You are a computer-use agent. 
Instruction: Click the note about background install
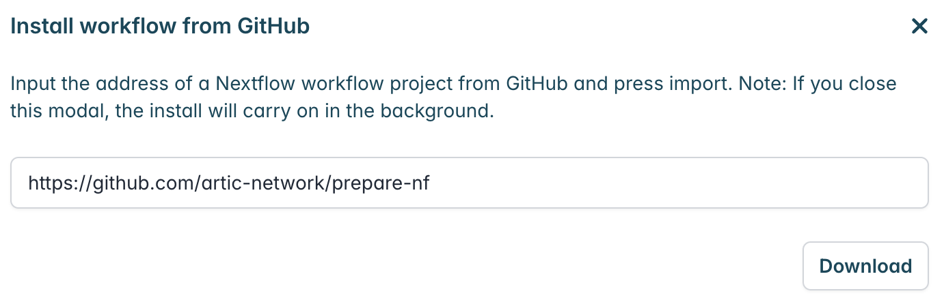tap(453, 98)
